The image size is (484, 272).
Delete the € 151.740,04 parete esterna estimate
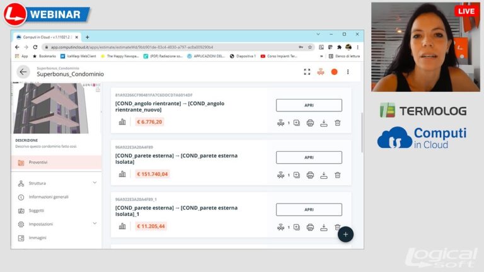337,175
